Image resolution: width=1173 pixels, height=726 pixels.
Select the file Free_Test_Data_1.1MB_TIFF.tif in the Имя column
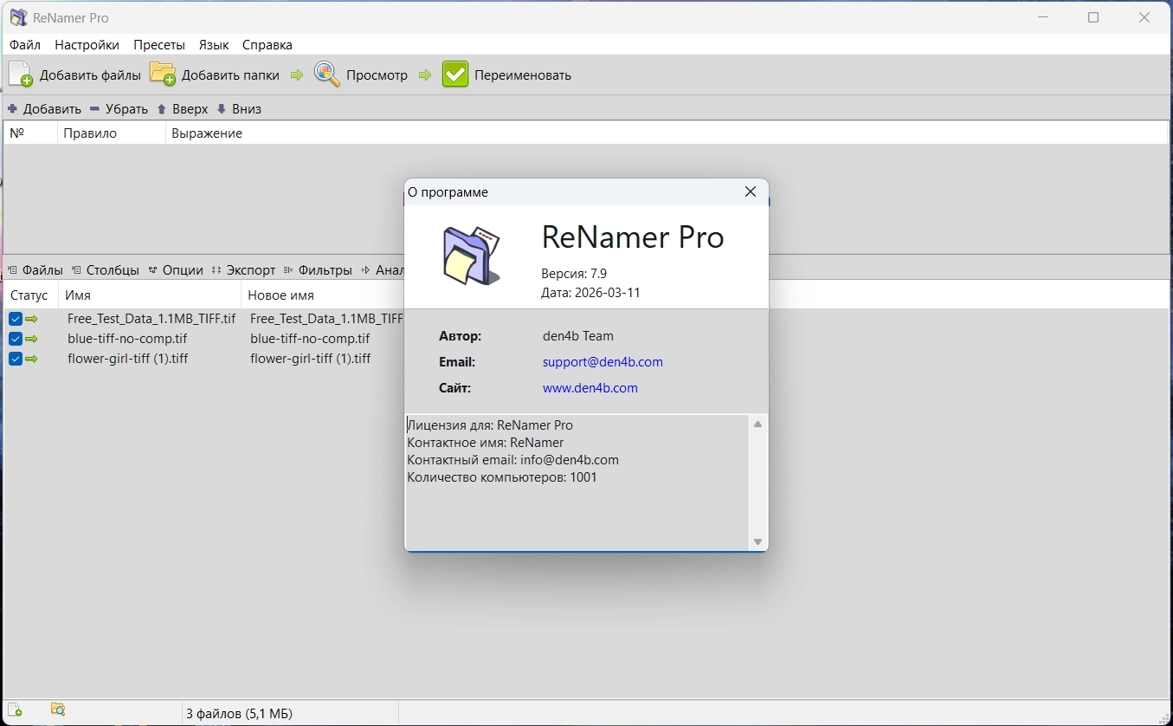coord(151,319)
